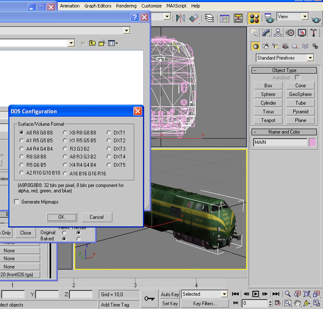Click the pink object color swatch
This screenshot has width=323, height=309.
312,143
